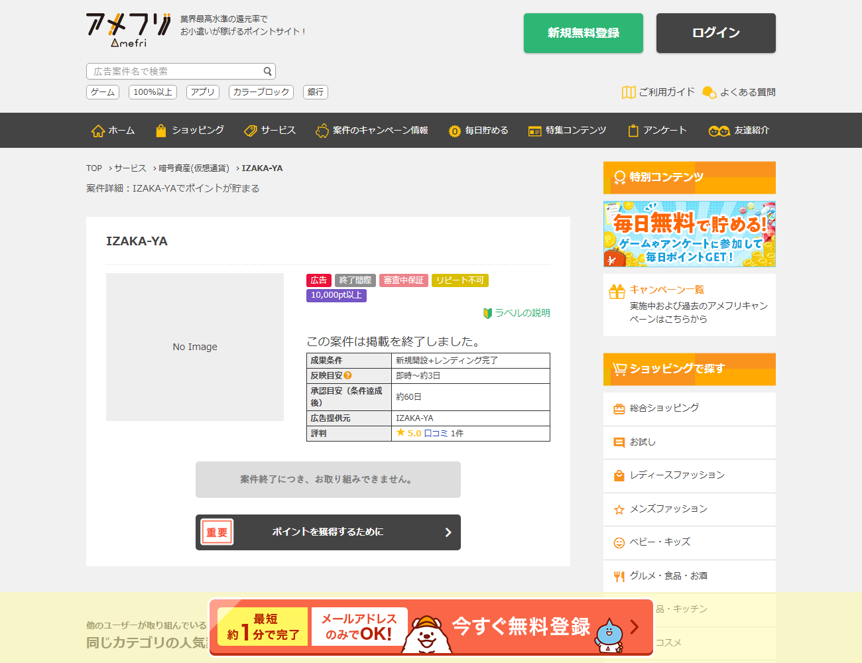
Task: Click the arrow on the registration banner
Action: click(635, 627)
